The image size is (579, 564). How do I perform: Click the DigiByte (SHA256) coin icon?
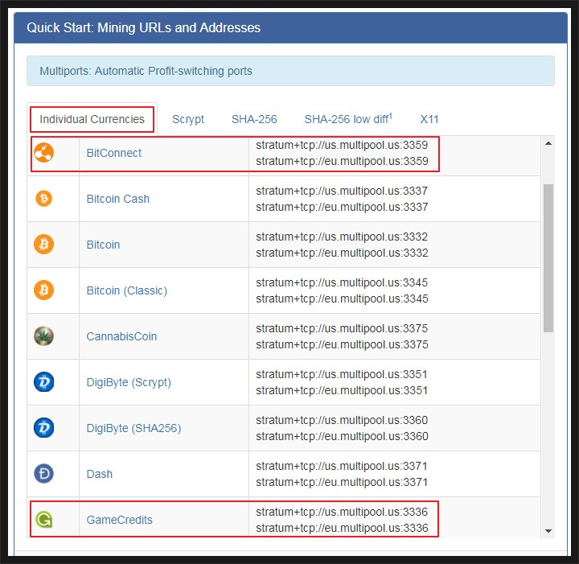tap(44, 428)
